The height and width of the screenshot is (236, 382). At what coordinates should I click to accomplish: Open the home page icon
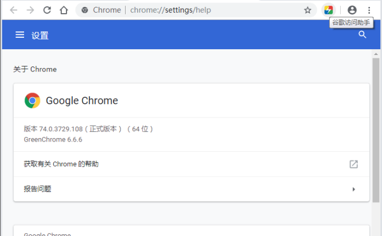(64, 10)
